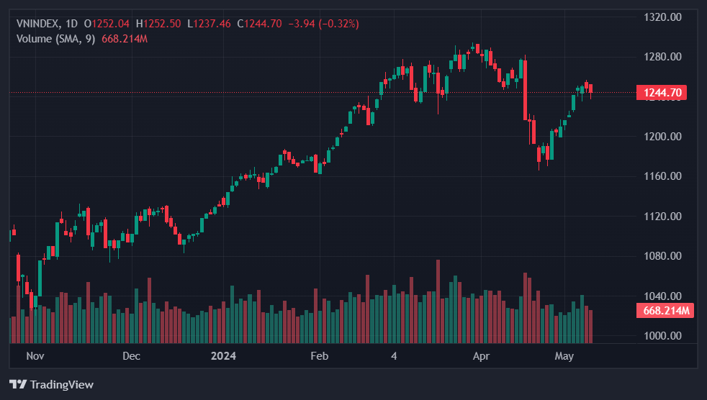
Task: Click the 1160.00 price axis label
Action: coord(662,176)
